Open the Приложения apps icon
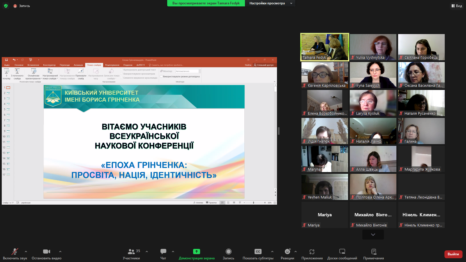Image resolution: width=466 pixels, height=262 pixels. pos(312,252)
